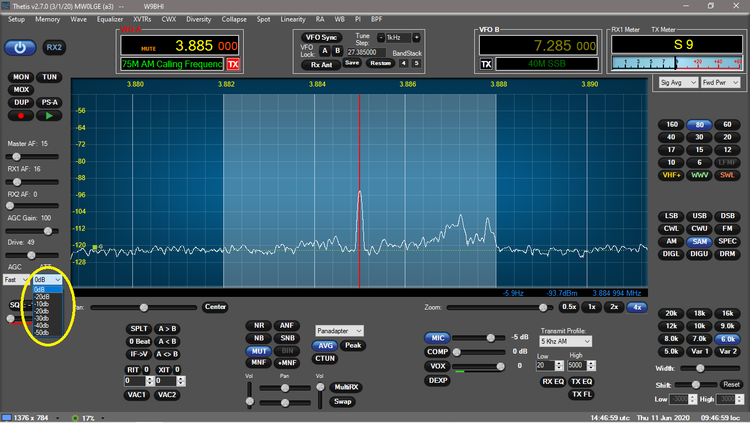750x423 pixels.
Task: Select the 4x zoom button
Action: point(637,307)
